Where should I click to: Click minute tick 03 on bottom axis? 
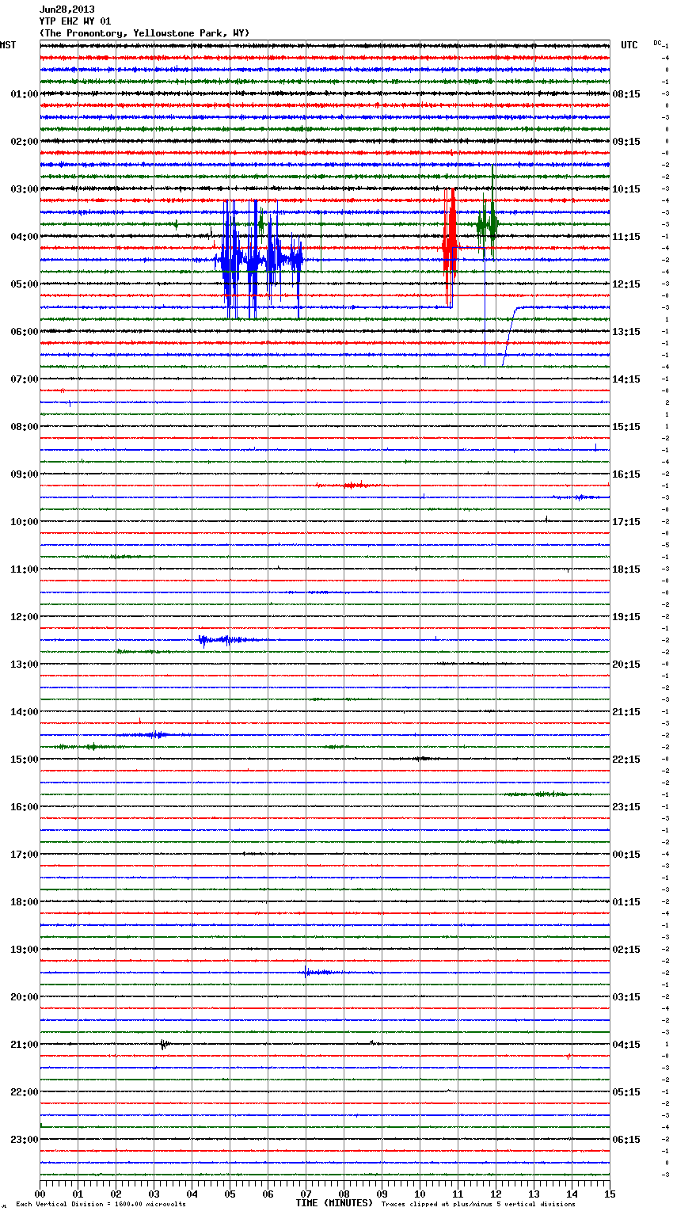click(154, 1194)
